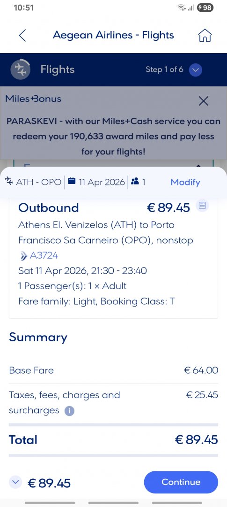
Task: Tap the Continue button
Action: 181,482
